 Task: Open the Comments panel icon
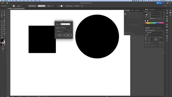click(170, 13)
